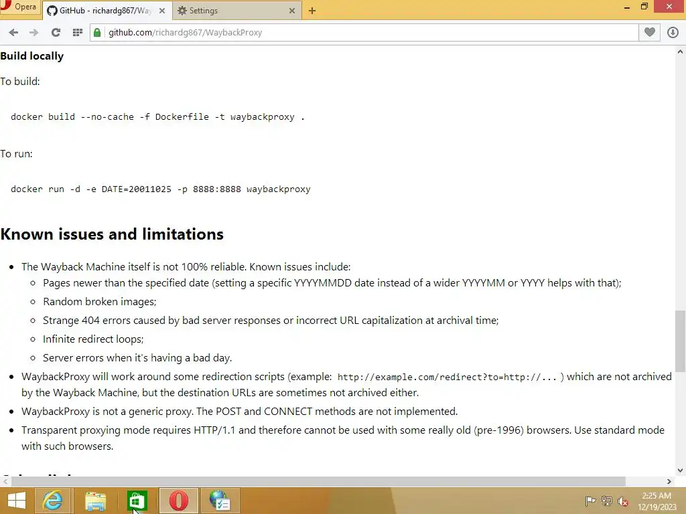Screen dimensions: 686x514
Task: Click the green padlock security icon
Action: click(x=97, y=32)
